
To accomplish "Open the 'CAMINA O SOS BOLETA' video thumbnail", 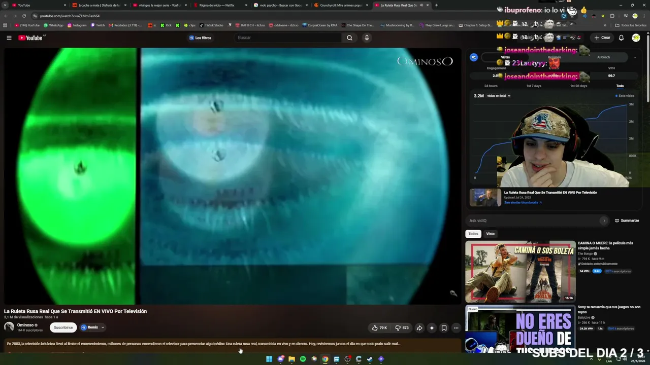I will 521,271.
